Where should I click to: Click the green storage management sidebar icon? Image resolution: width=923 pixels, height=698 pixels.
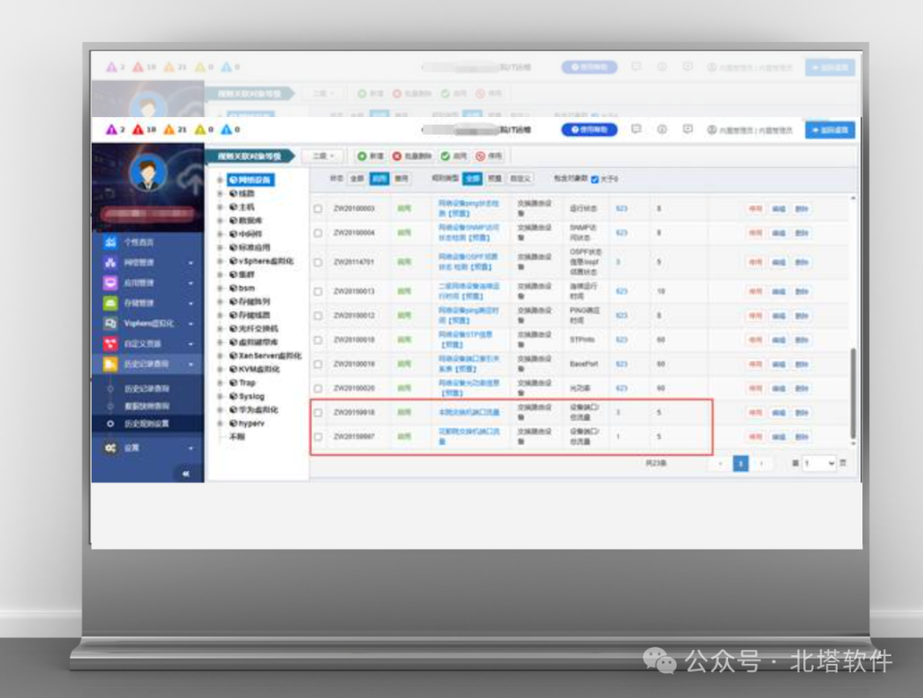[110, 302]
